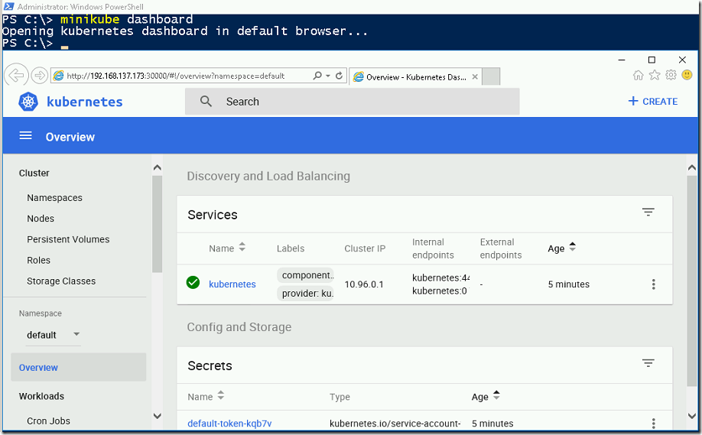Close the Overview Kubernetes Dashboard tab
The width and height of the screenshot is (702, 435).
coord(475,77)
